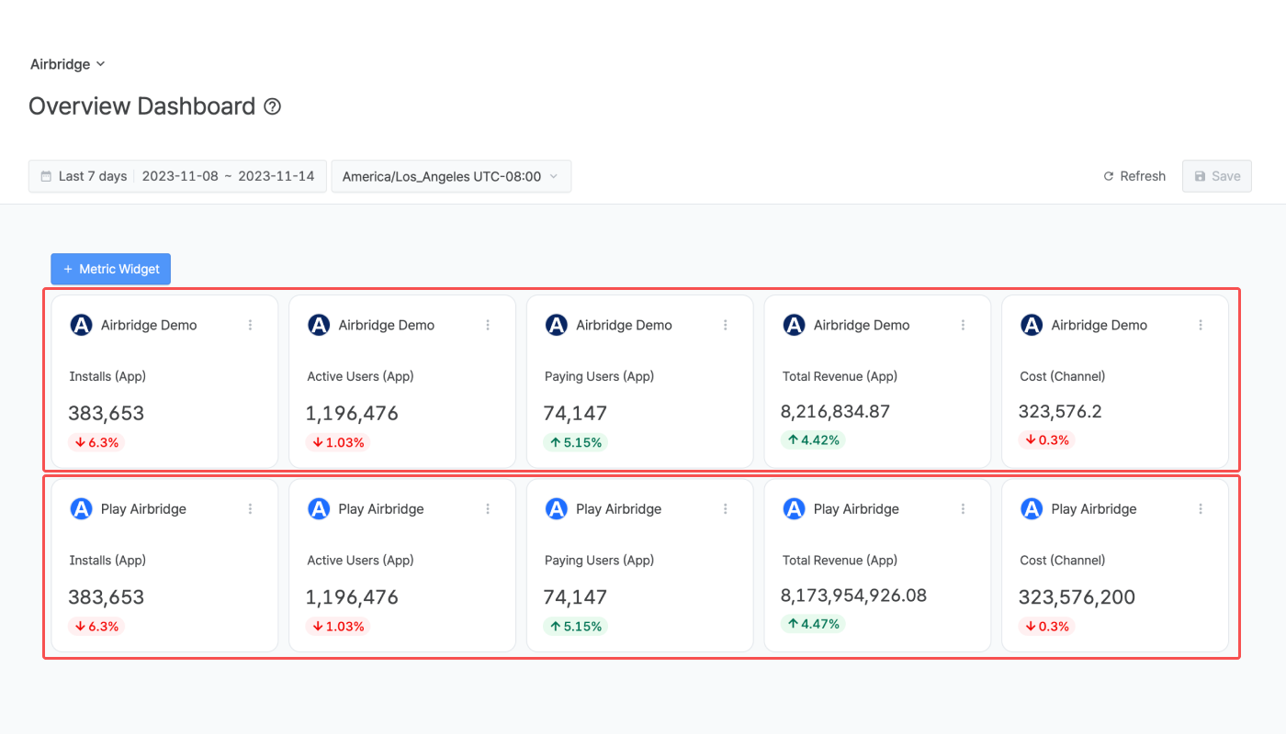Image resolution: width=1286 pixels, height=734 pixels.
Task: Select Airbridge Demo cost value 323,576.2
Action: point(1061,411)
